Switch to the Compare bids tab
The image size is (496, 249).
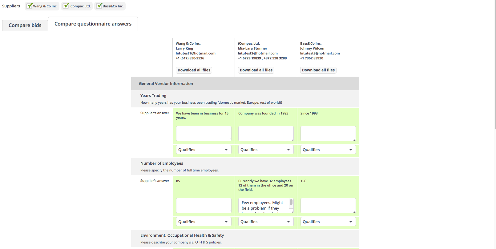click(x=25, y=25)
